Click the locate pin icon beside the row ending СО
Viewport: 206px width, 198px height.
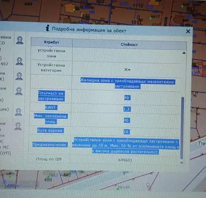(x=20, y=41)
